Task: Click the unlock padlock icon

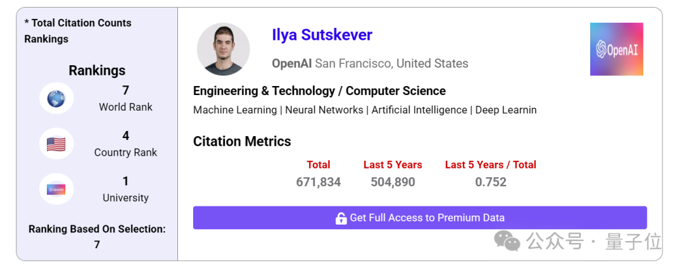Action: click(341, 218)
